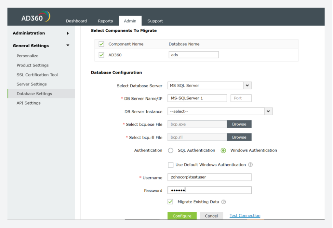
Task: Open Product Settings in sidebar
Action: click(x=33, y=65)
